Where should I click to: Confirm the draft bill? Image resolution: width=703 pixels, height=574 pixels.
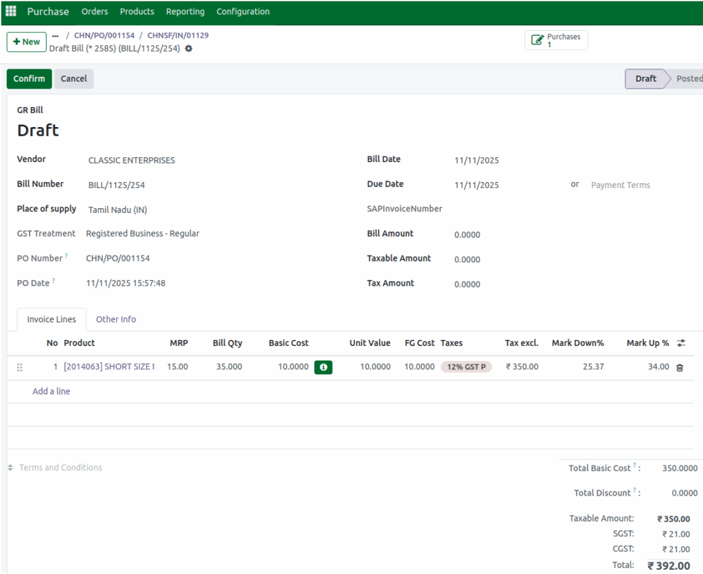(29, 78)
